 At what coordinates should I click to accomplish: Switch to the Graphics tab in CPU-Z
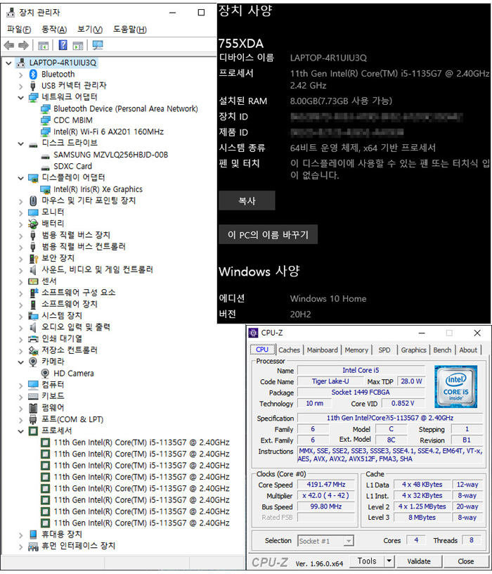pos(413,350)
